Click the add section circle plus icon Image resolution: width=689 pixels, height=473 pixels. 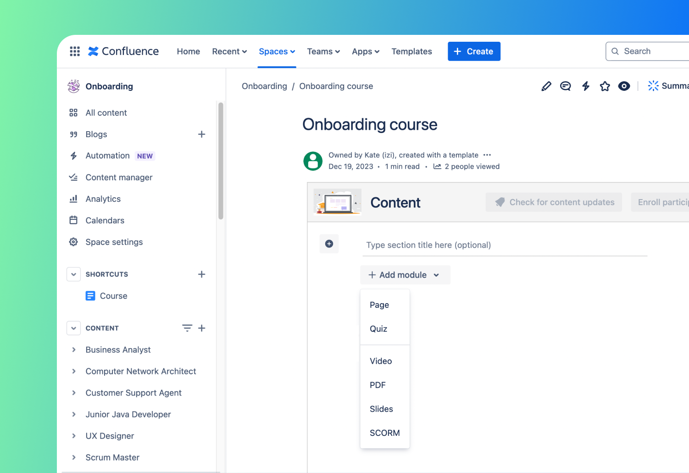(329, 244)
